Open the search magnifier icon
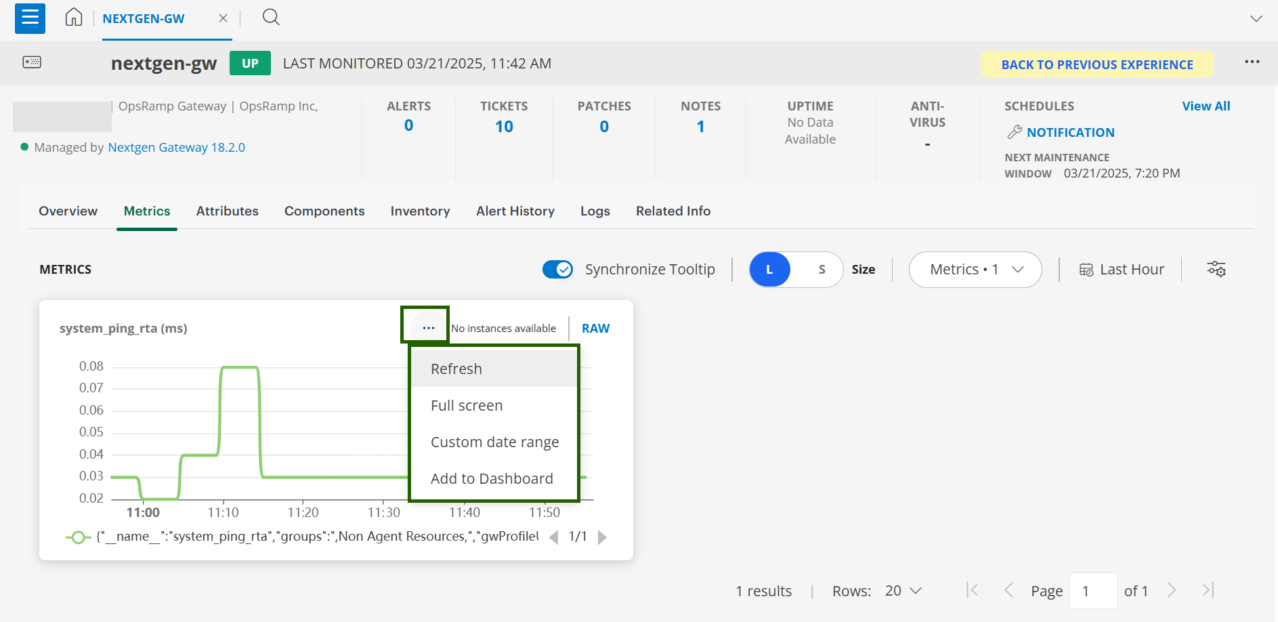 pos(271,17)
